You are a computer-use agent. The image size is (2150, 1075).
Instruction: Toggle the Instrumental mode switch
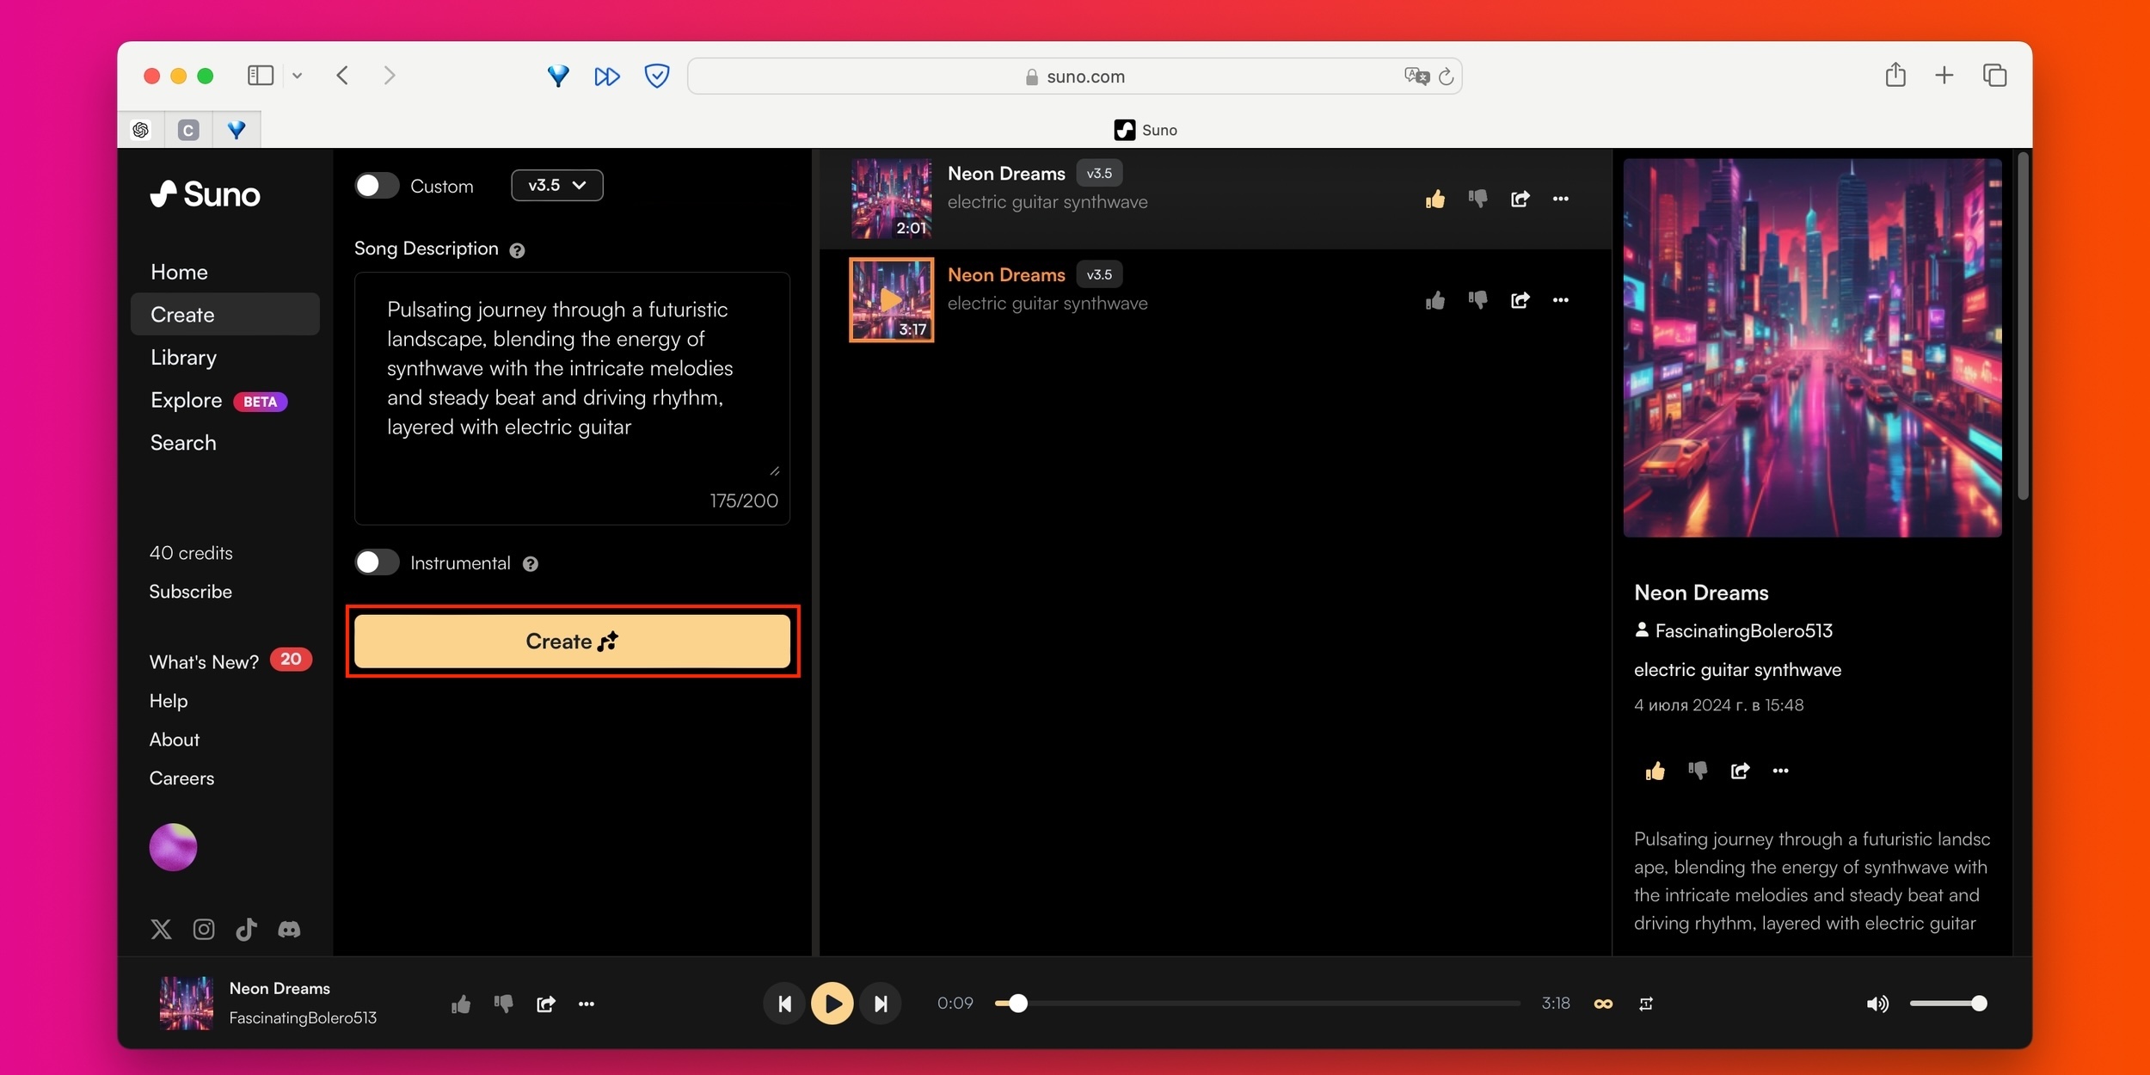(377, 562)
